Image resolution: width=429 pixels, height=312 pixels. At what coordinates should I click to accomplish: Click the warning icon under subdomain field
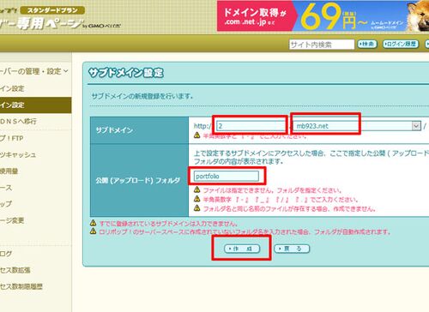coord(197,135)
